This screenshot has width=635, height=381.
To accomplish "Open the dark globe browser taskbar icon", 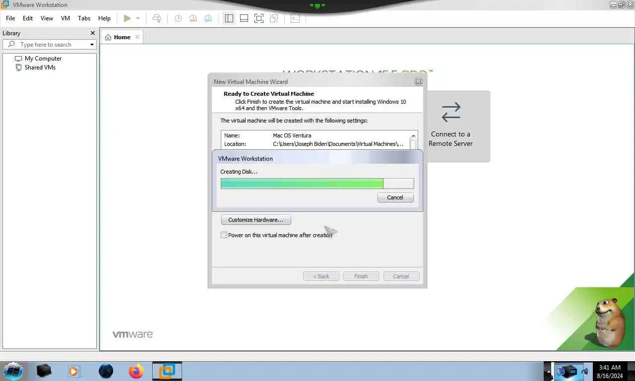I will [x=106, y=371].
